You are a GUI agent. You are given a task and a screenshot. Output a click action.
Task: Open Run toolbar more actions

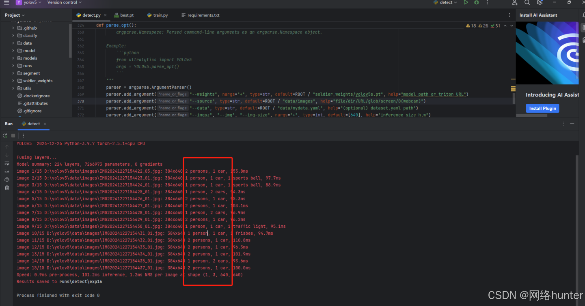tap(24, 135)
